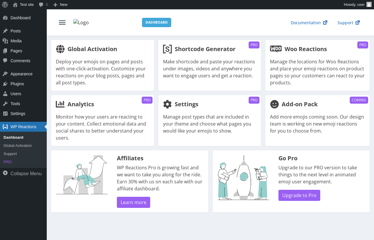
Task: Click the plugin Logo image
Action: point(81,22)
